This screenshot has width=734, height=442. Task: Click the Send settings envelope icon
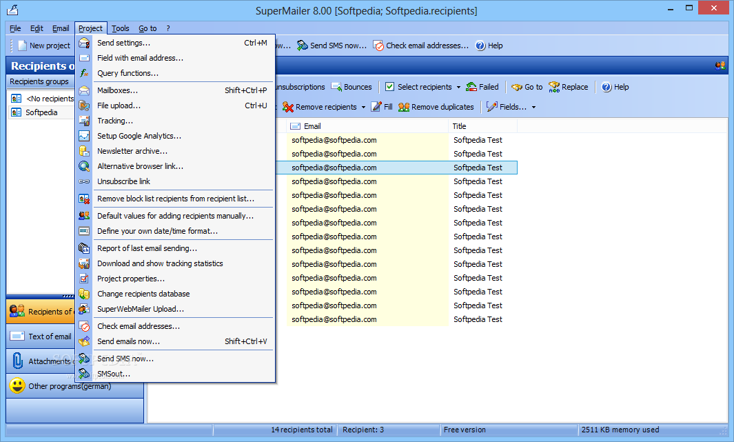(84, 43)
